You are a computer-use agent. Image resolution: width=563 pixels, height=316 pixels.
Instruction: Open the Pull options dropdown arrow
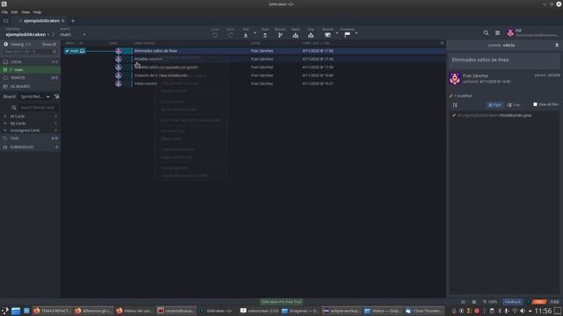click(x=255, y=33)
